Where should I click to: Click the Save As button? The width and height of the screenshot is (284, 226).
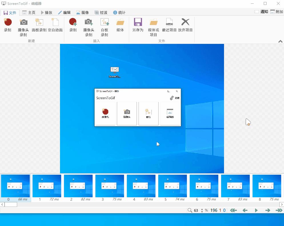tap(138, 27)
